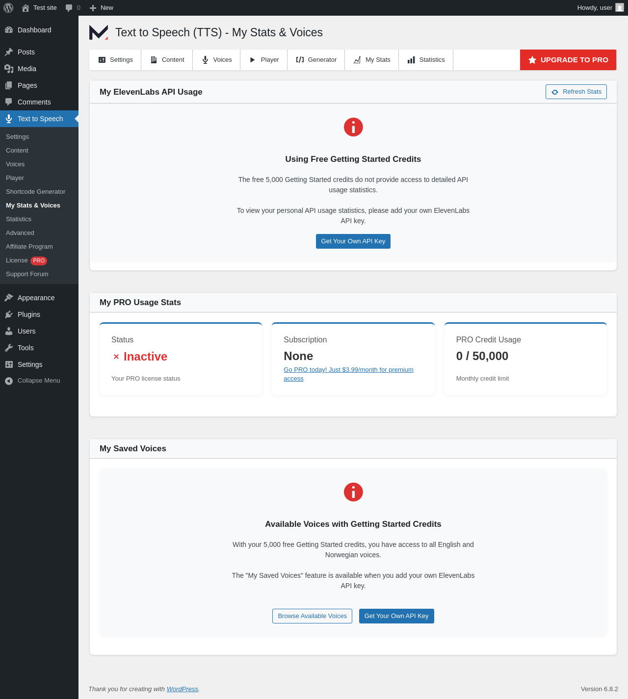Click My PRO Usage Stats heading
628x699 pixels.
pos(140,302)
